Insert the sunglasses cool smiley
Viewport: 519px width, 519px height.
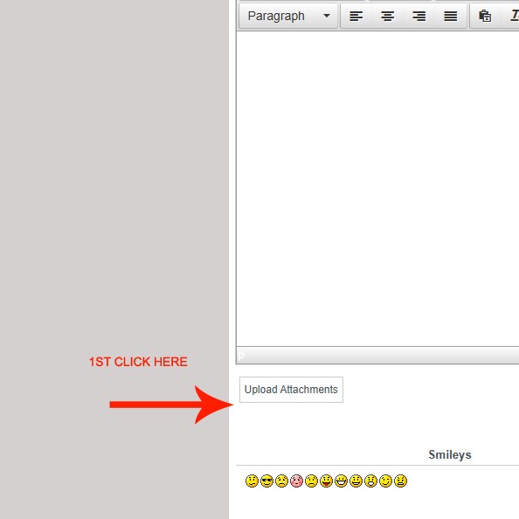pos(266,481)
